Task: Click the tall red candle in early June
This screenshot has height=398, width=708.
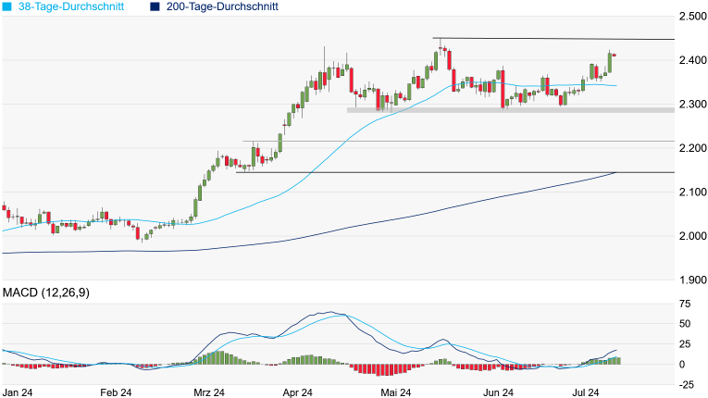Action: coord(503,89)
